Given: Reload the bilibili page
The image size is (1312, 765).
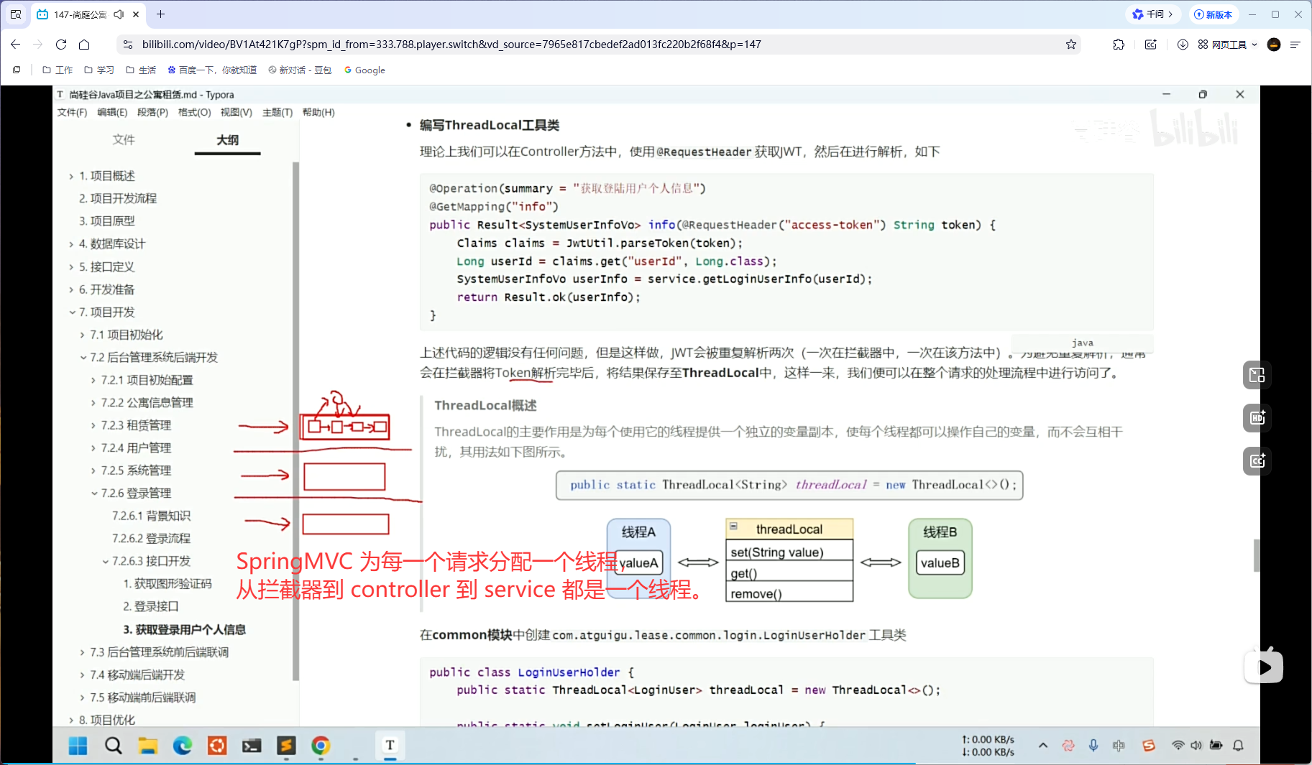Looking at the screenshot, I should pyautogui.click(x=61, y=45).
